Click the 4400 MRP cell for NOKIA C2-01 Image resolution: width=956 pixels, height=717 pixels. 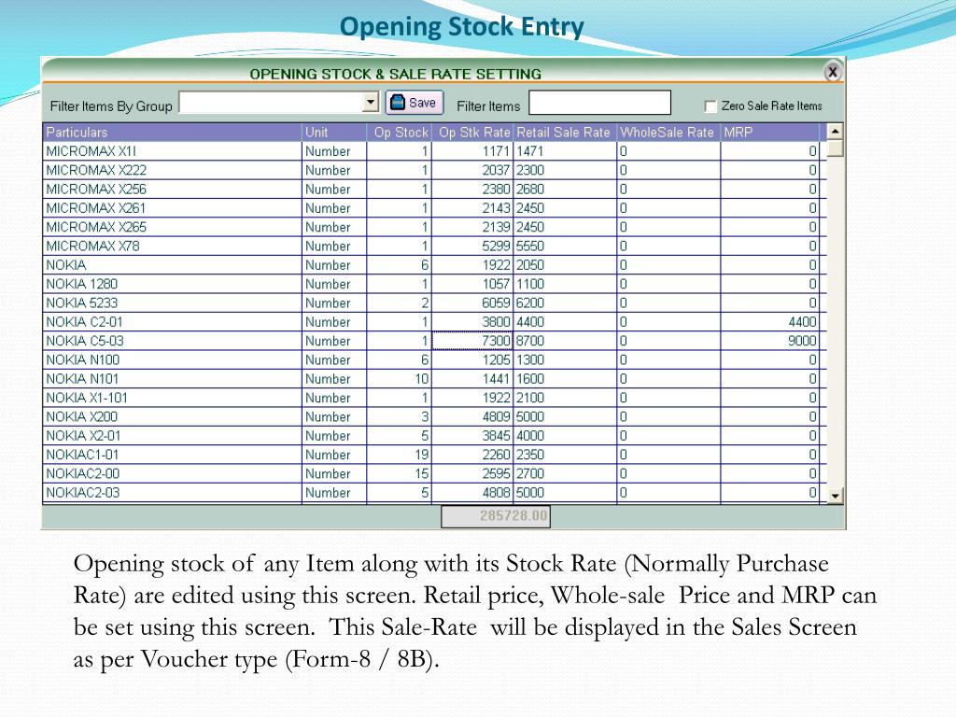(770, 321)
